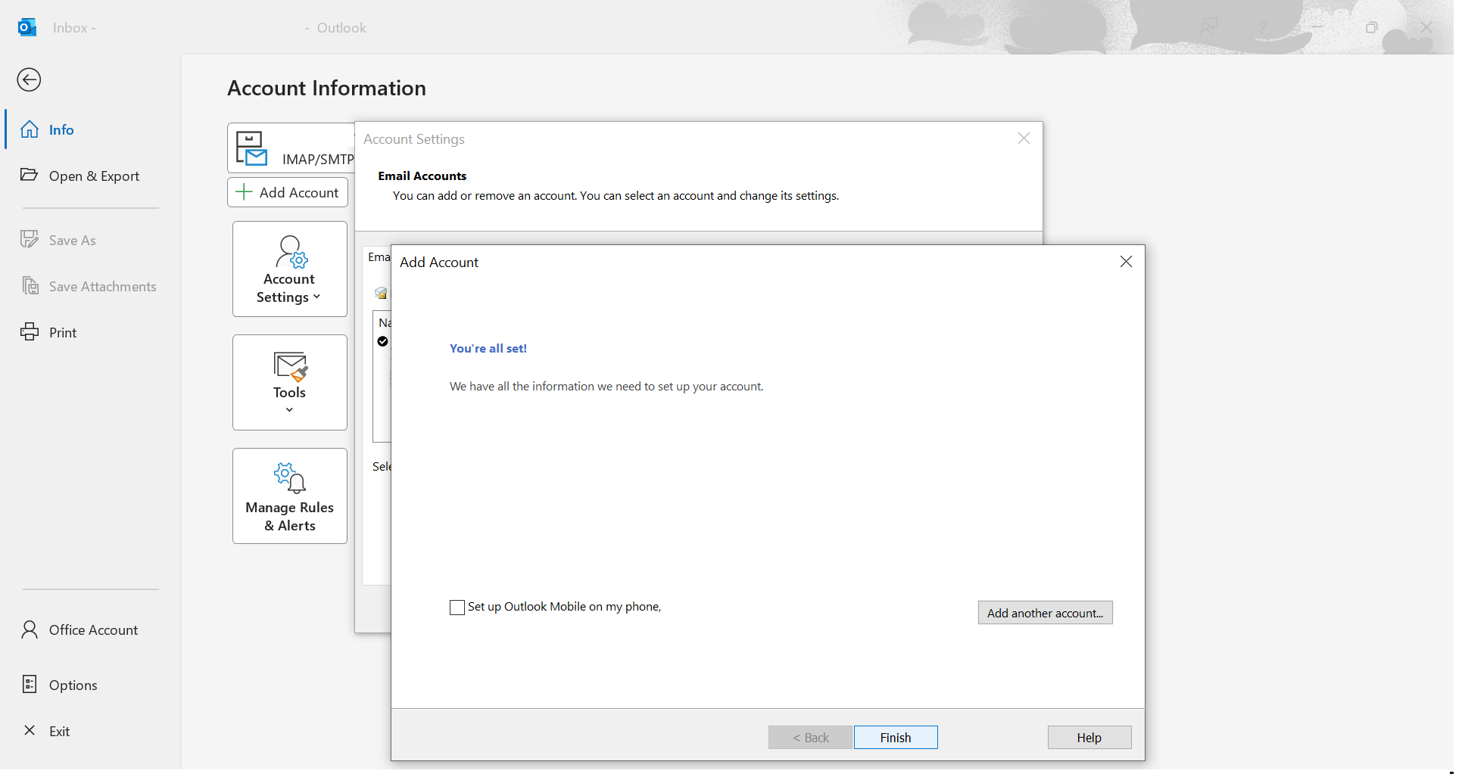Open Manage Rules & Alerts

290,496
